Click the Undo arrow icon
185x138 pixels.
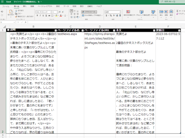[x=2, y=12]
